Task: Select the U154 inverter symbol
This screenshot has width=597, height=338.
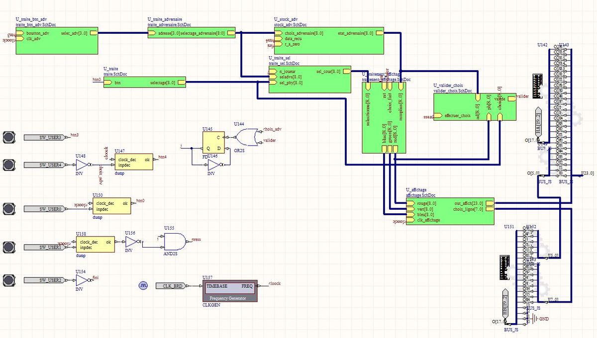Action: 82,280
